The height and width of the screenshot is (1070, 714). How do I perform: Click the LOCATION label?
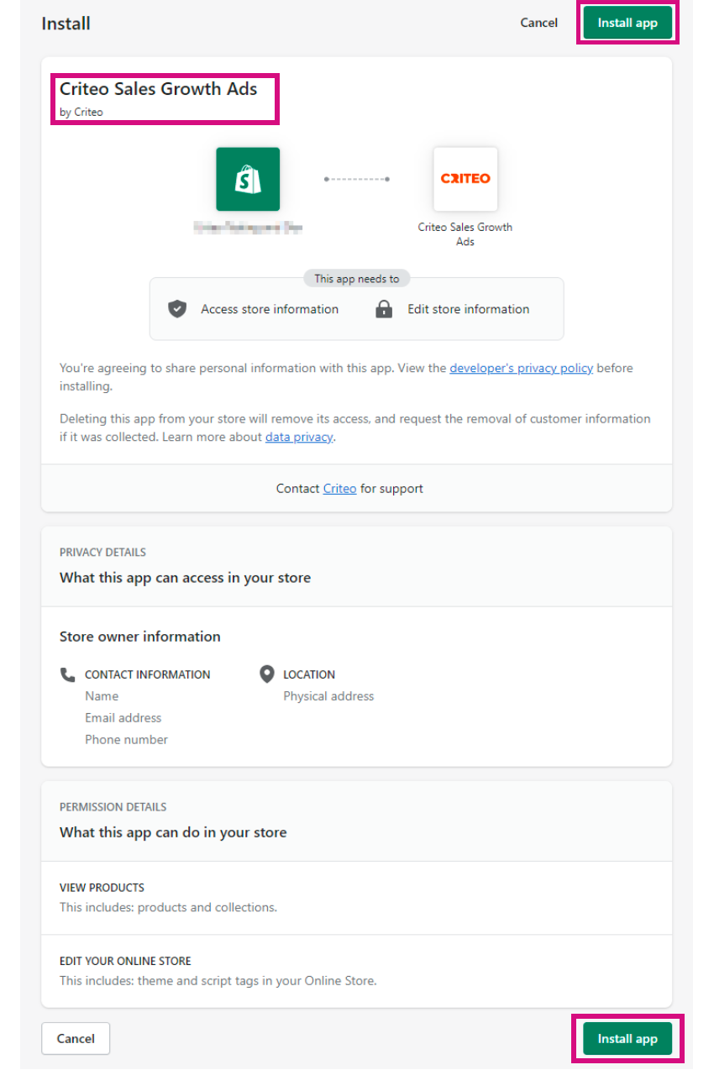coord(309,674)
